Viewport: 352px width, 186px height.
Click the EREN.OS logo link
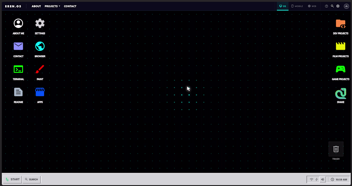click(x=13, y=6)
